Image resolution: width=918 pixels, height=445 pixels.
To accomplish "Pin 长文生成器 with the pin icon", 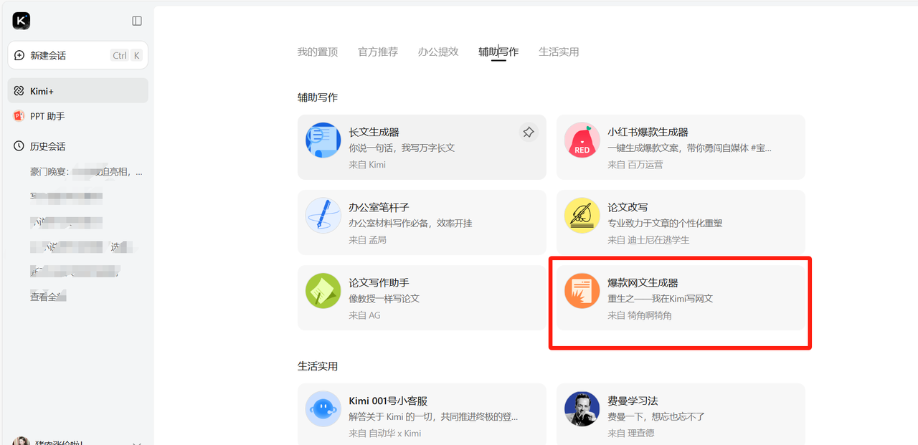I will [x=529, y=132].
